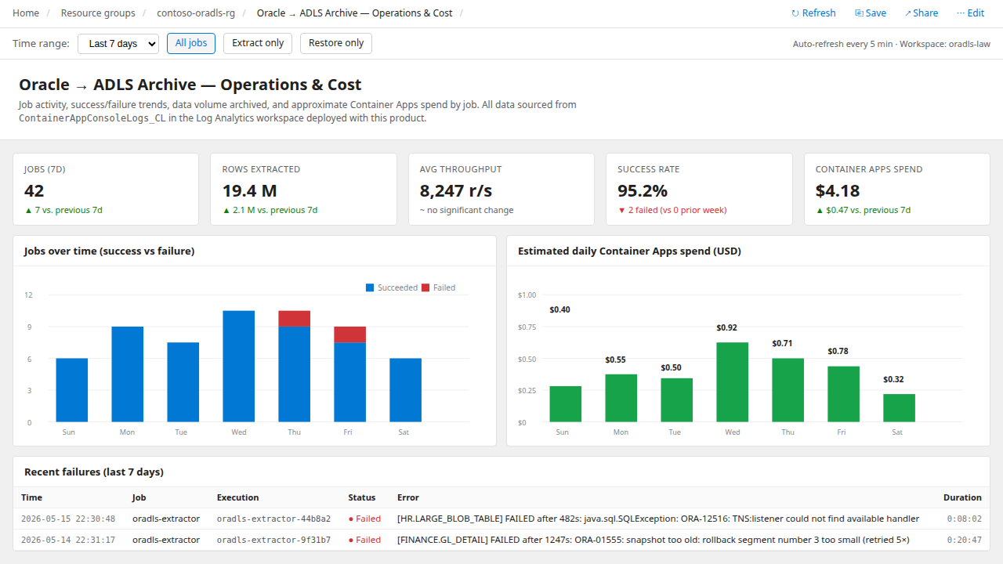Click the Jobs (7D) card

click(x=106, y=189)
